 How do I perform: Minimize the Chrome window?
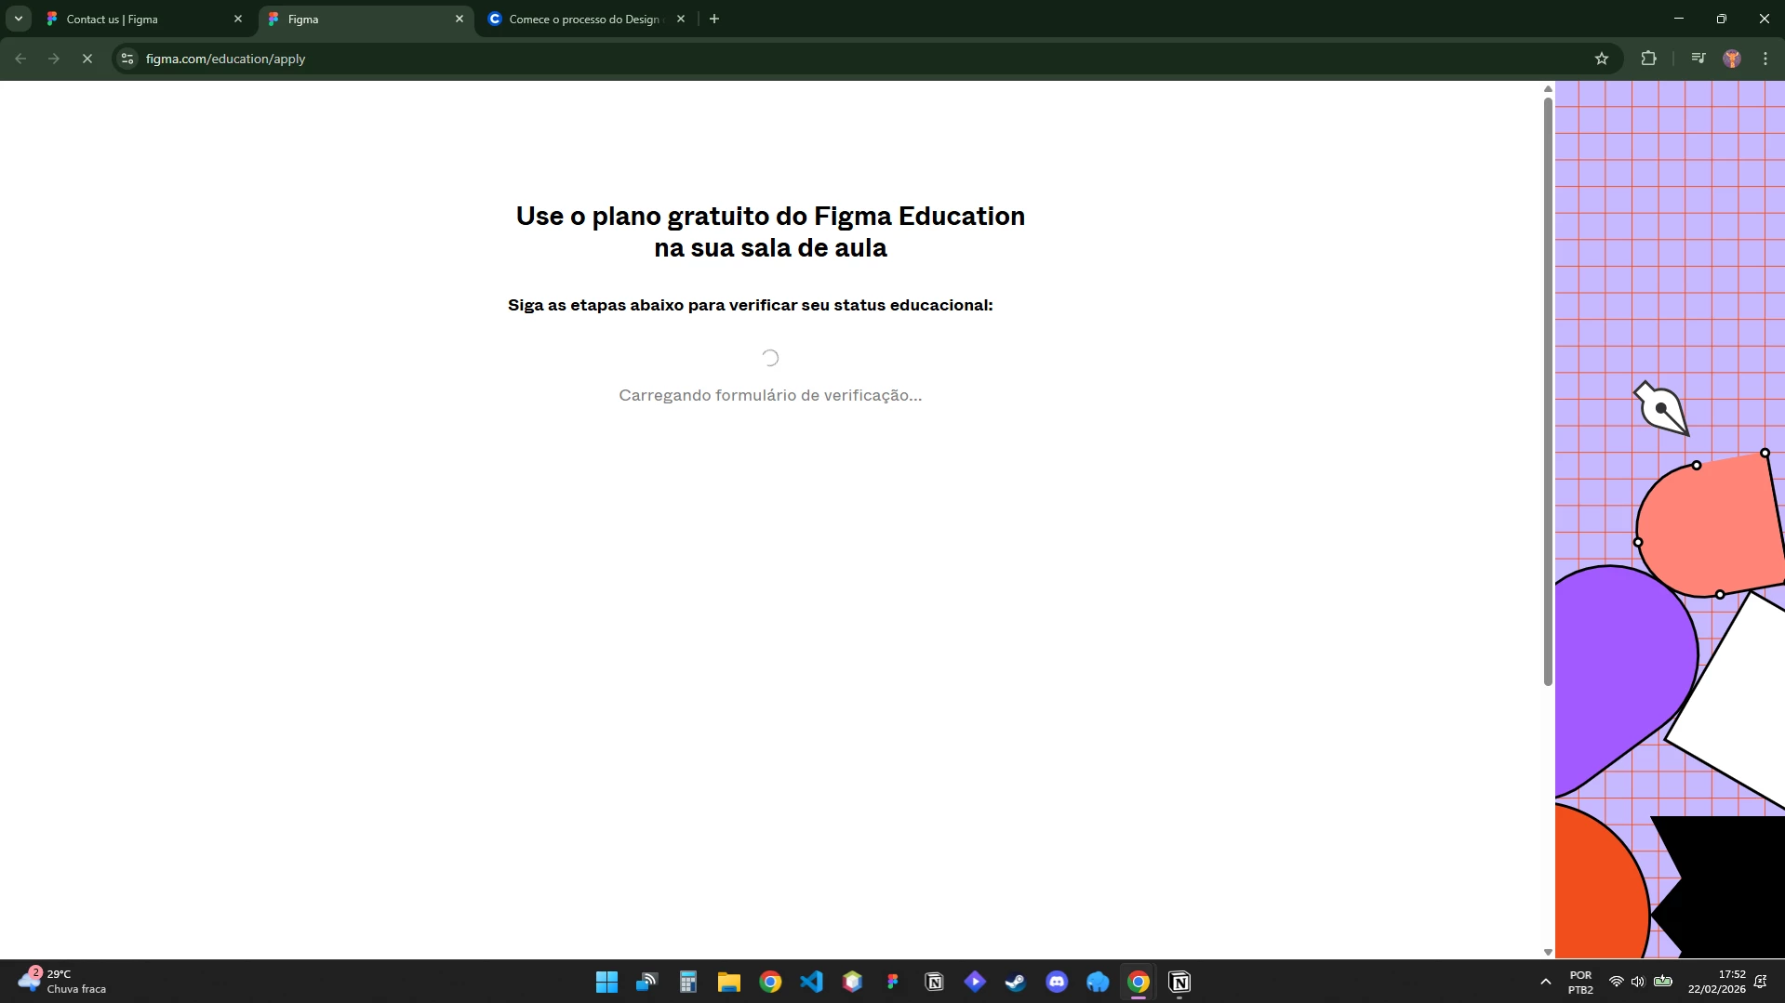click(x=1679, y=19)
